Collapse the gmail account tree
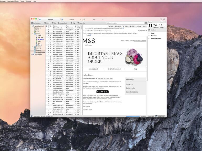The width and height of the screenshot is (202, 151). click(x=31, y=26)
